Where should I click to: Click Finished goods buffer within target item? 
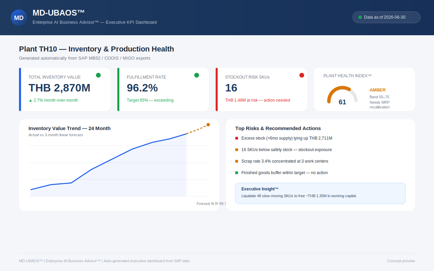tap(284, 173)
